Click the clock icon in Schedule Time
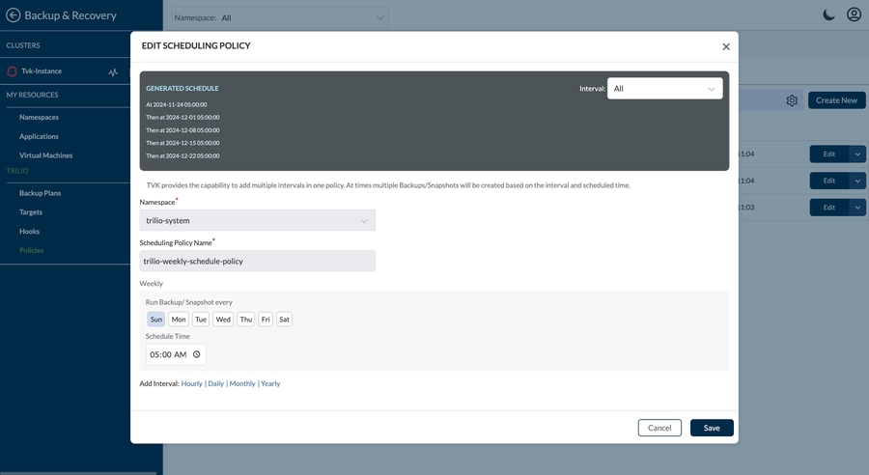 (x=197, y=354)
